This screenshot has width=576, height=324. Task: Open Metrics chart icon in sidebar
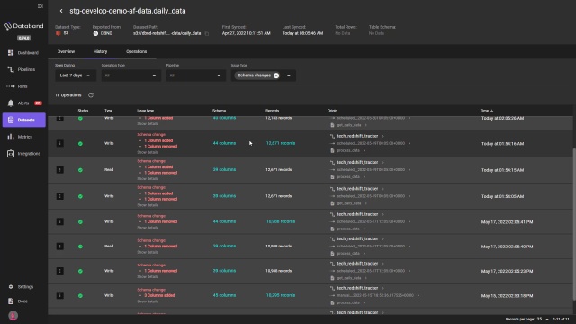pos(11,137)
